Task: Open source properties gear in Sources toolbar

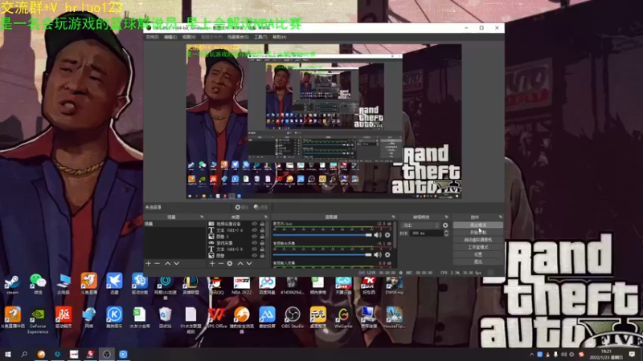Action: 230,264
